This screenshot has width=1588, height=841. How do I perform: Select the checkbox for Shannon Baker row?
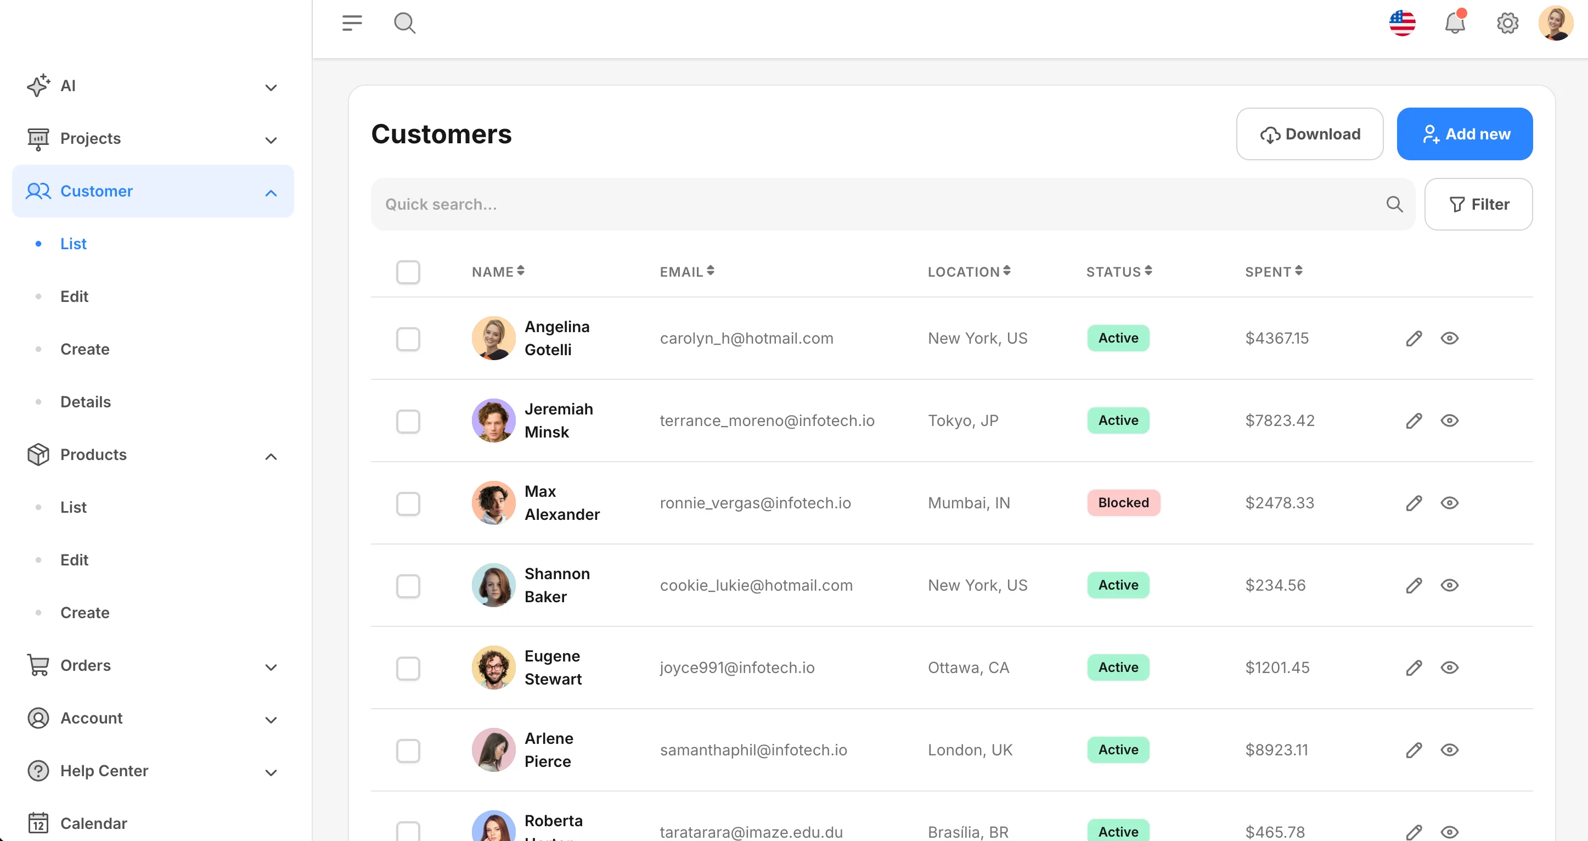[x=408, y=586]
